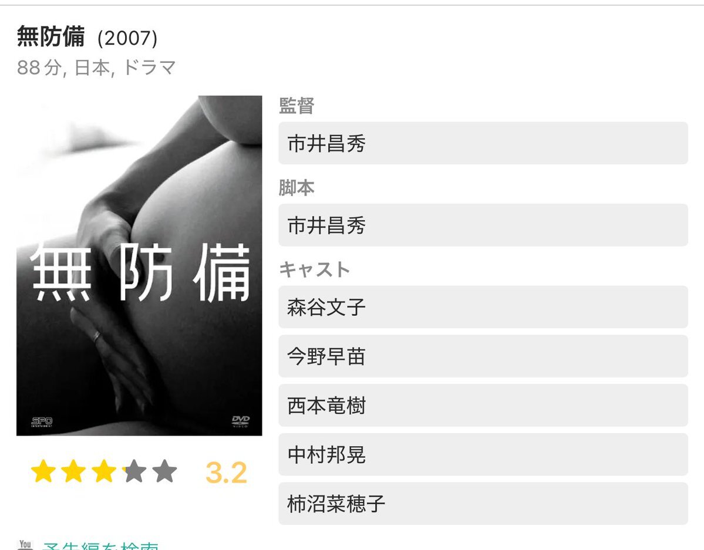Open screenwriter 市井昌秀 under 脚本
Screen dimensions: 704x550
click(483, 225)
